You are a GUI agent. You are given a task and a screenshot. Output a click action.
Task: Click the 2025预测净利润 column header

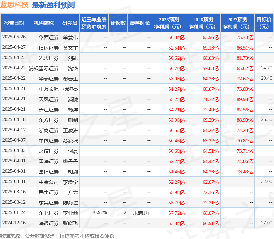click(x=169, y=23)
